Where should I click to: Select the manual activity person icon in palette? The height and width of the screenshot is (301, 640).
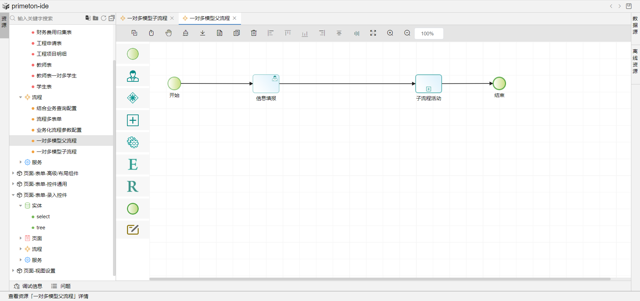tap(133, 76)
